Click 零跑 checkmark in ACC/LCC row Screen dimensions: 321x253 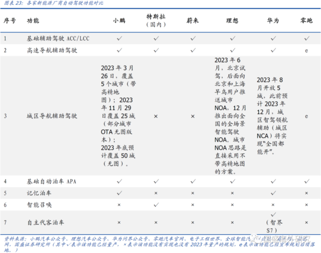[306, 38]
